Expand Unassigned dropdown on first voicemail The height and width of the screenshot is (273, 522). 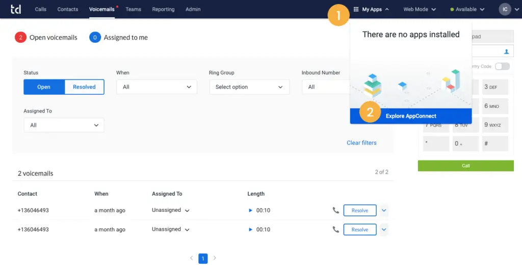coord(170,210)
